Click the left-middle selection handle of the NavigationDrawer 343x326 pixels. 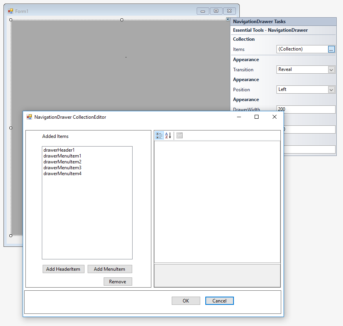pyautogui.click(x=11, y=128)
